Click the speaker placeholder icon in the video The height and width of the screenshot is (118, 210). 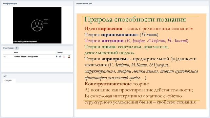[39, 25]
